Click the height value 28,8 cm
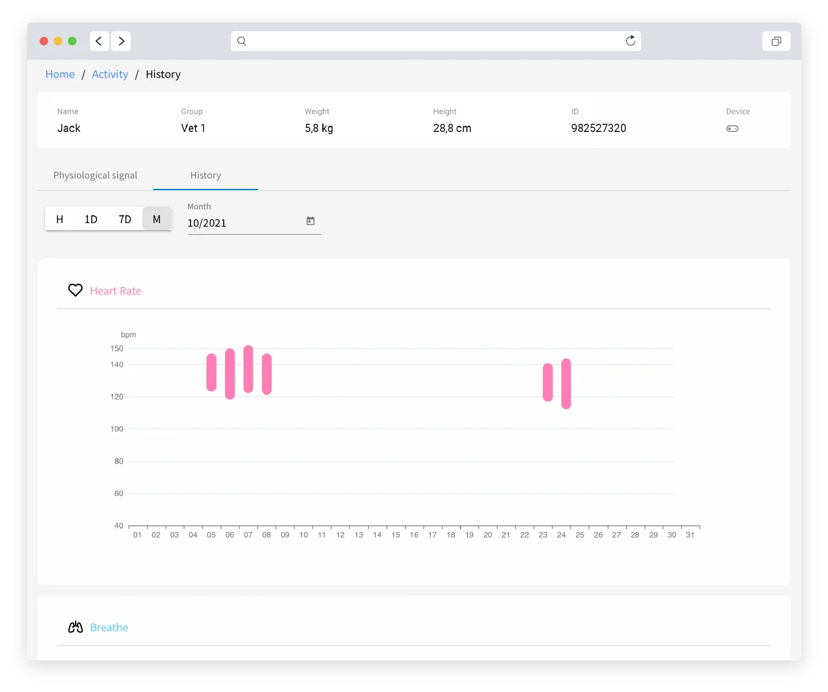Screen dimensions: 828x692 pyautogui.click(x=452, y=128)
